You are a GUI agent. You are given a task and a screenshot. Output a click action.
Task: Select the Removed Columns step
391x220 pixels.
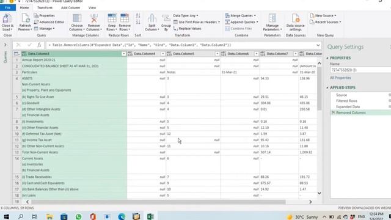pyautogui.click(x=360, y=112)
